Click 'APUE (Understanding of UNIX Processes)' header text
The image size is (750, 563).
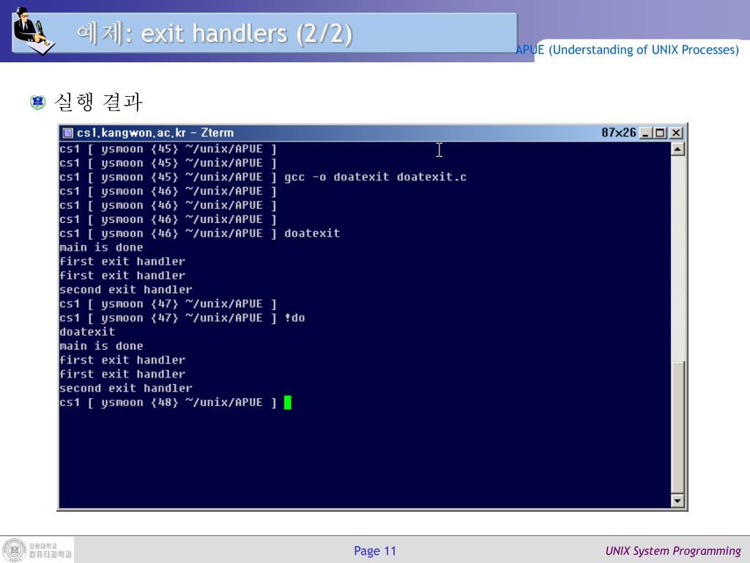(627, 50)
